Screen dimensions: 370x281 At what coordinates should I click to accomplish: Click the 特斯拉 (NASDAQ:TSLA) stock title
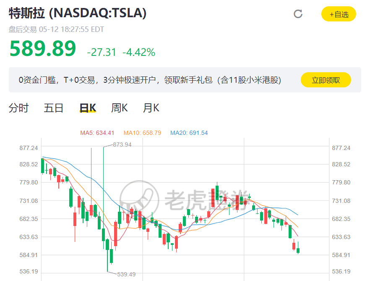pyautogui.click(x=78, y=13)
